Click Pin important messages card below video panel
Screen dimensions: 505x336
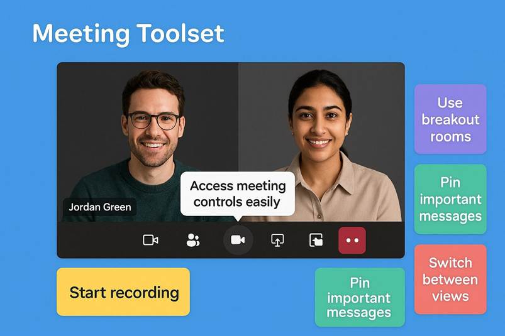tap(360, 297)
